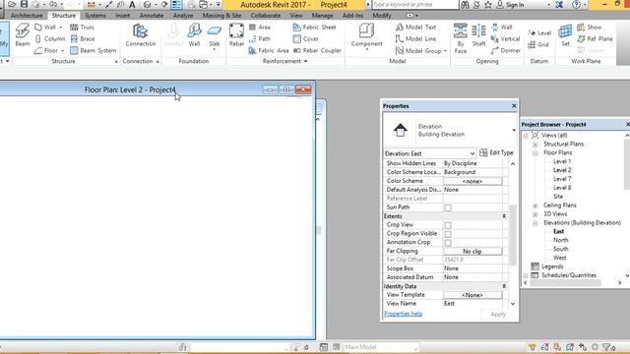Click the search keyword input field
630x354 pixels.
tap(414, 5)
